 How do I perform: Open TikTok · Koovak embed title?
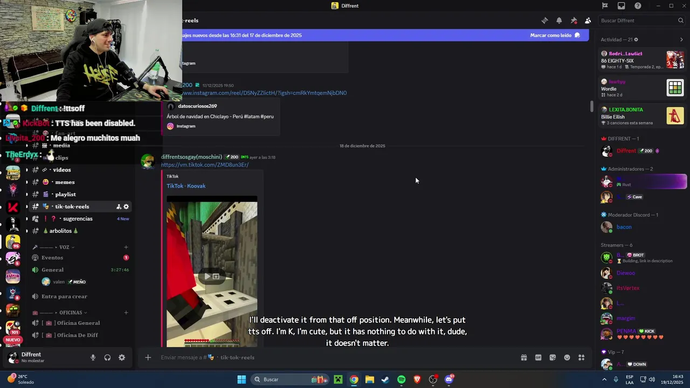(x=186, y=186)
